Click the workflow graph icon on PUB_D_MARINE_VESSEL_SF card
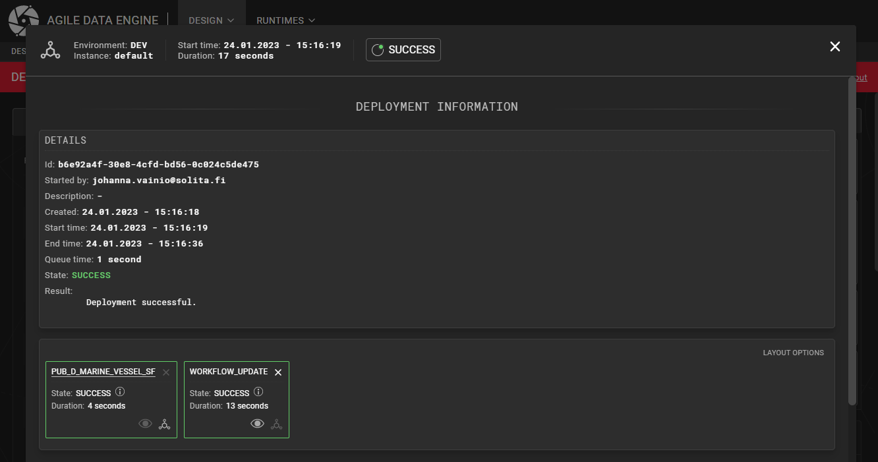 pyautogui.click(x=164, y=424)
